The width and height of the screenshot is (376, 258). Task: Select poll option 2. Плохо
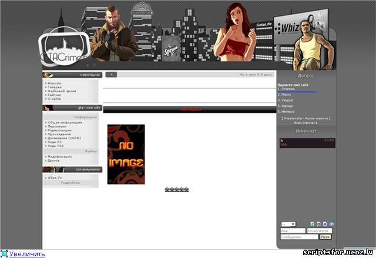coord(284,95)
